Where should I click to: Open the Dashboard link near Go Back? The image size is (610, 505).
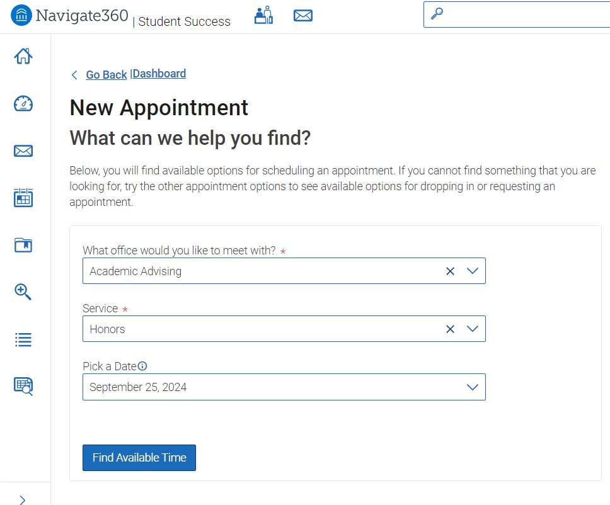click(x=158, y=74)
